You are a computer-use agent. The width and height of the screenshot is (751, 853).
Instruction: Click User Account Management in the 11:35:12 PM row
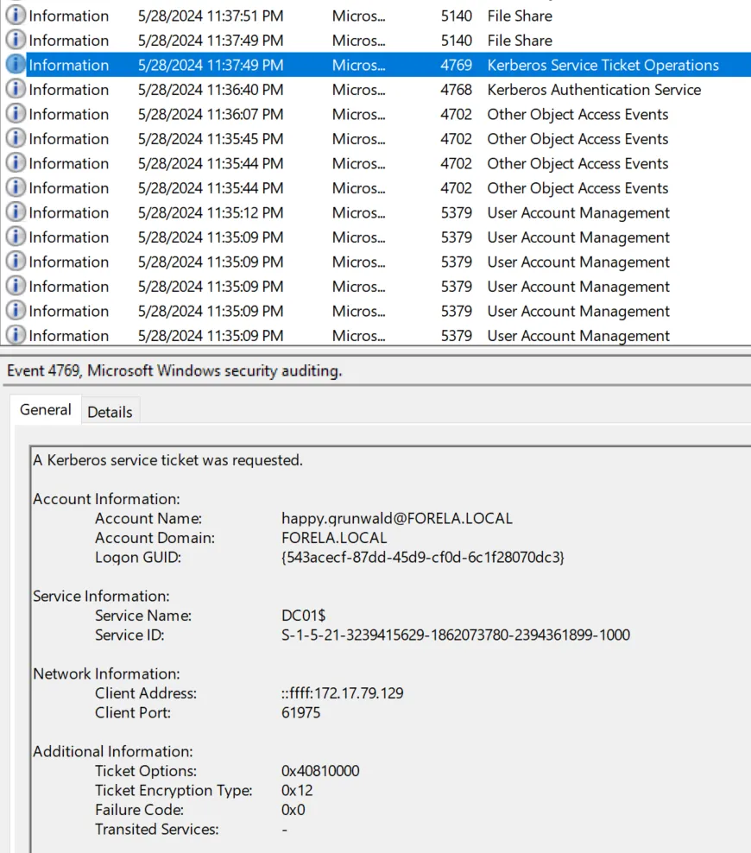pyautogui.click(x=578, y=212)
